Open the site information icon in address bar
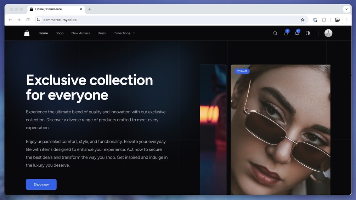The width and height of the screenshot is (356, 200). click(39, 20)
